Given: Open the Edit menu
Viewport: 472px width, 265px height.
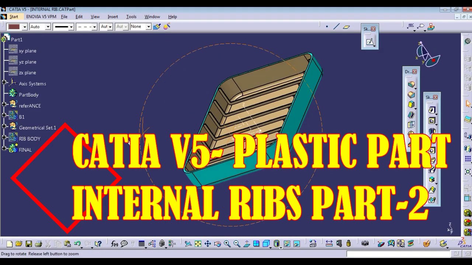Looking at the screenshot, I should (79, 17).
